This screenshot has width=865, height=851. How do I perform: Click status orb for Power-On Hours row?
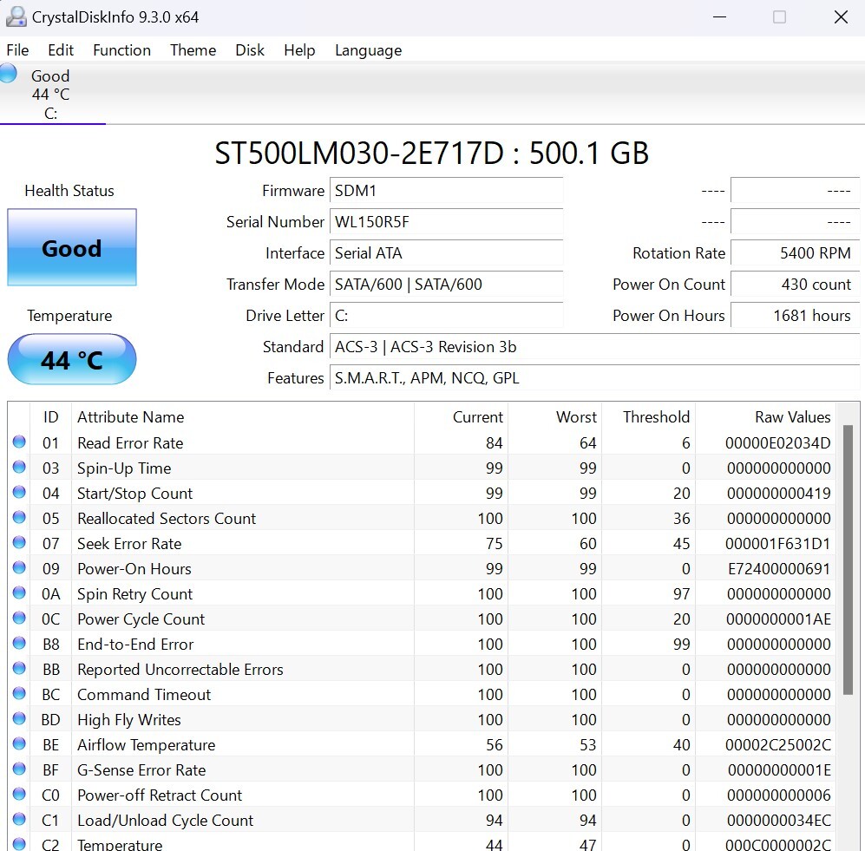(19, 567)
